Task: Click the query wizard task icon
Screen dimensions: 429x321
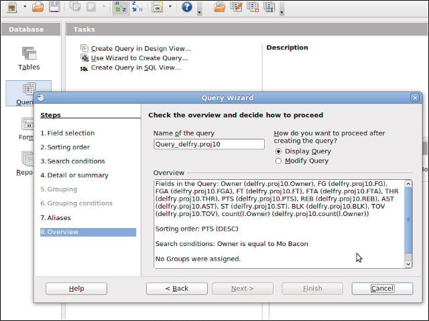Action: pyautogui.click(x=84, y=58)
